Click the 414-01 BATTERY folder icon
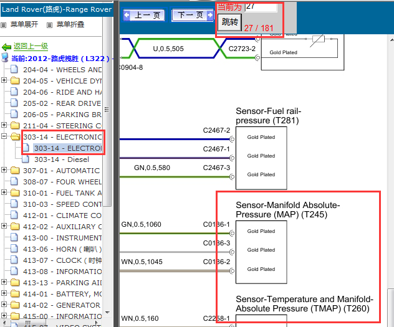 15,294
